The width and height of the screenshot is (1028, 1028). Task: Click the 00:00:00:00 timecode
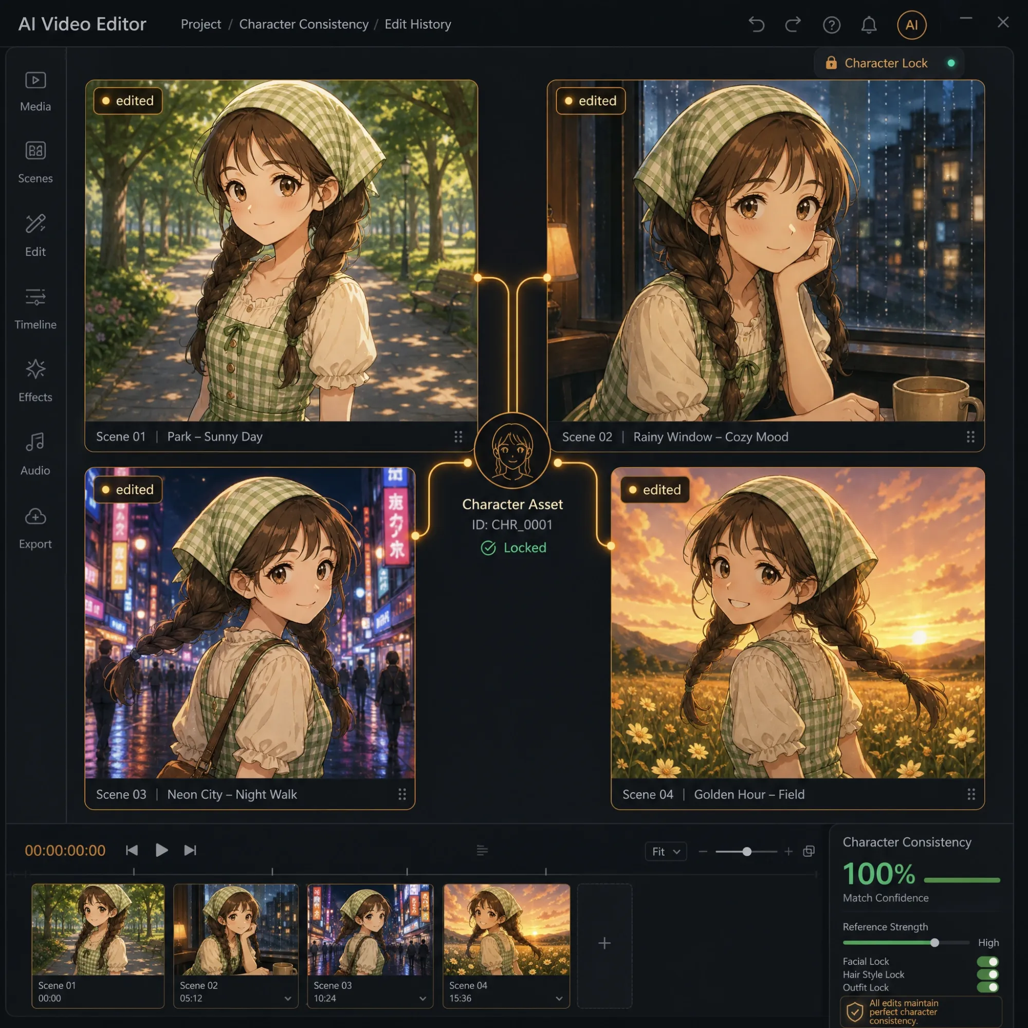(65, 851)
